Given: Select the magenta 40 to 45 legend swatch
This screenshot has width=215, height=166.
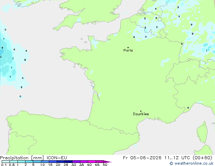Looking at the screenshot, I should point(92,162).
